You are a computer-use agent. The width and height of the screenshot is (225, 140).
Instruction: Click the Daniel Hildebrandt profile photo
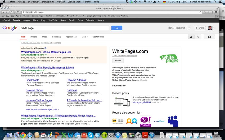[x=210, y=28]
